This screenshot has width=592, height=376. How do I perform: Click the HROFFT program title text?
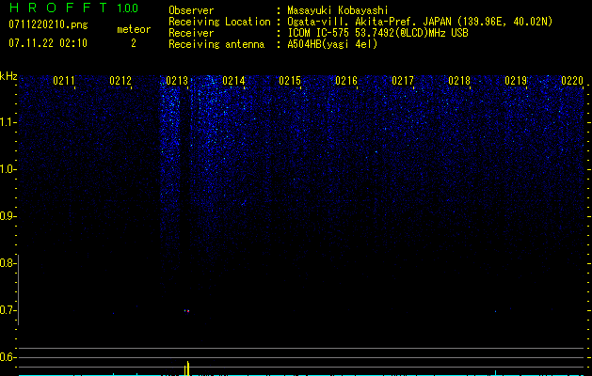tap(57, 8)
